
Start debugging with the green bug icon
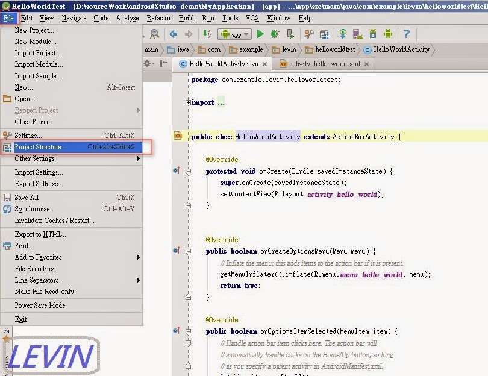coord(275,34)
